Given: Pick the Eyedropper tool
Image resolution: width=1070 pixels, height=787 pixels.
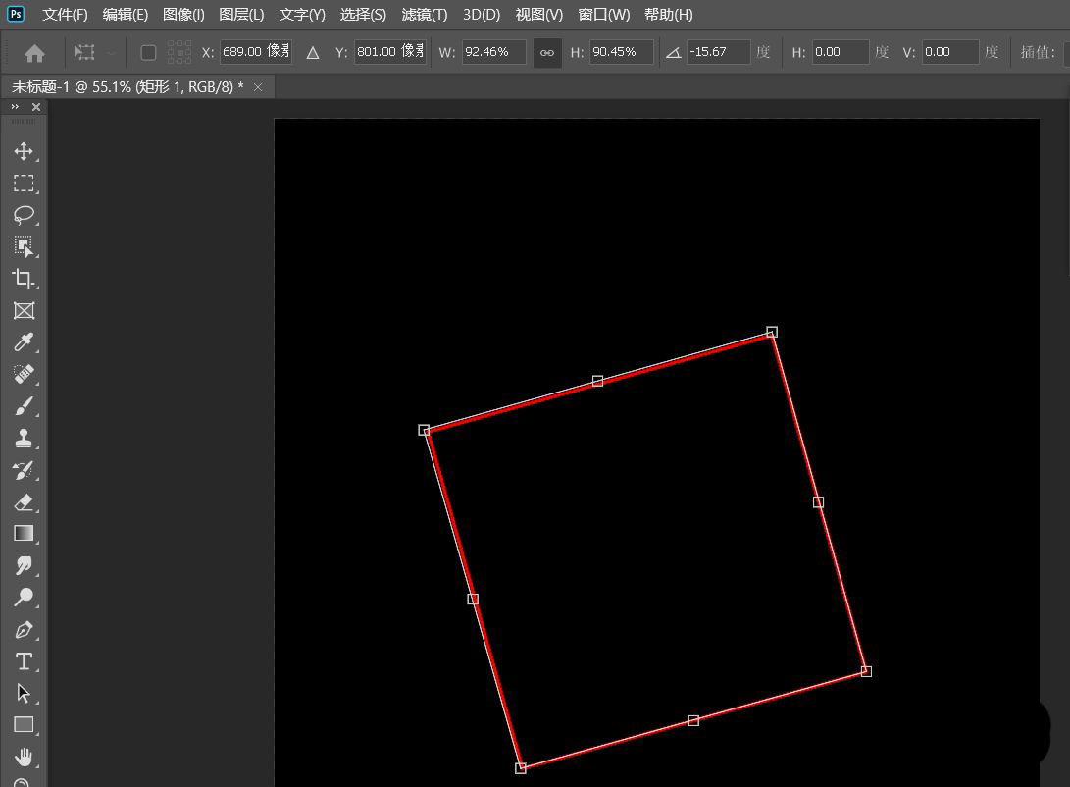Looking at the screenshot, I should 24,342.
